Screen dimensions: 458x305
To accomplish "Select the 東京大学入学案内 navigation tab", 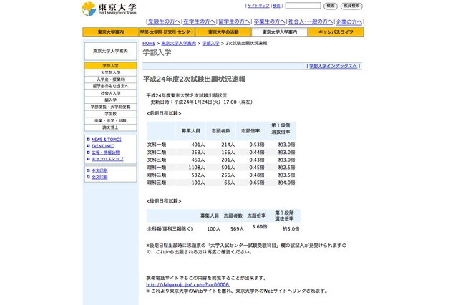I will pyautogui.click(x=280, y=32).
